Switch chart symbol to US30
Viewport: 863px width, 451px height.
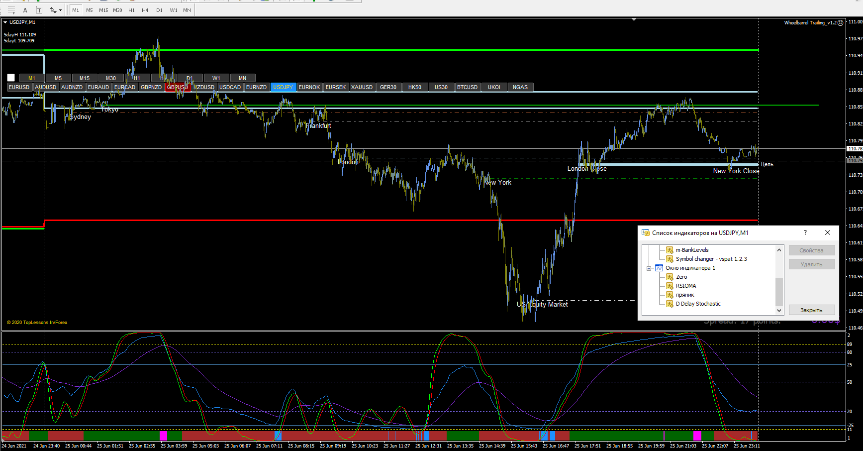pyautogui.click(x=441, y=87)
